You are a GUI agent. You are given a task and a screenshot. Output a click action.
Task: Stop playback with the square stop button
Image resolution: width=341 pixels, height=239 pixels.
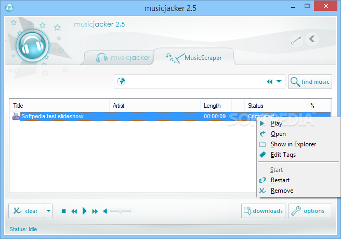click(x=64, y=211)
